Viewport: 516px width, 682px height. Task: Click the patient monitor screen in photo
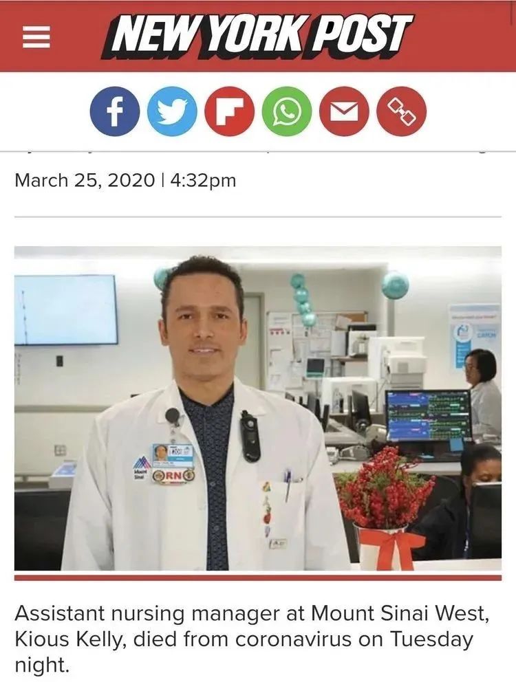pyautogui.click(x=428, y=415)
